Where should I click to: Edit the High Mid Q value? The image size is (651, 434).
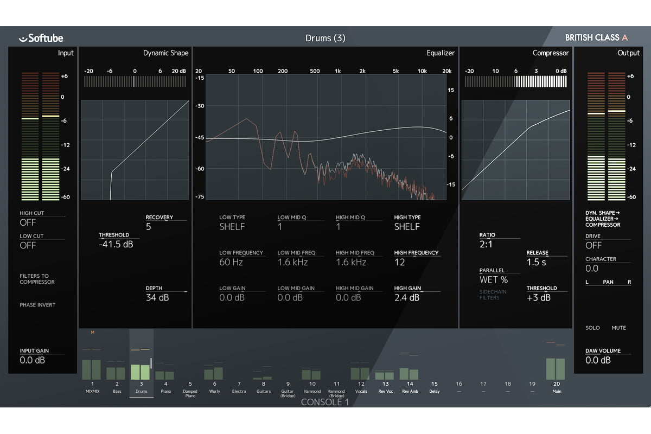[x=339, y=227]
